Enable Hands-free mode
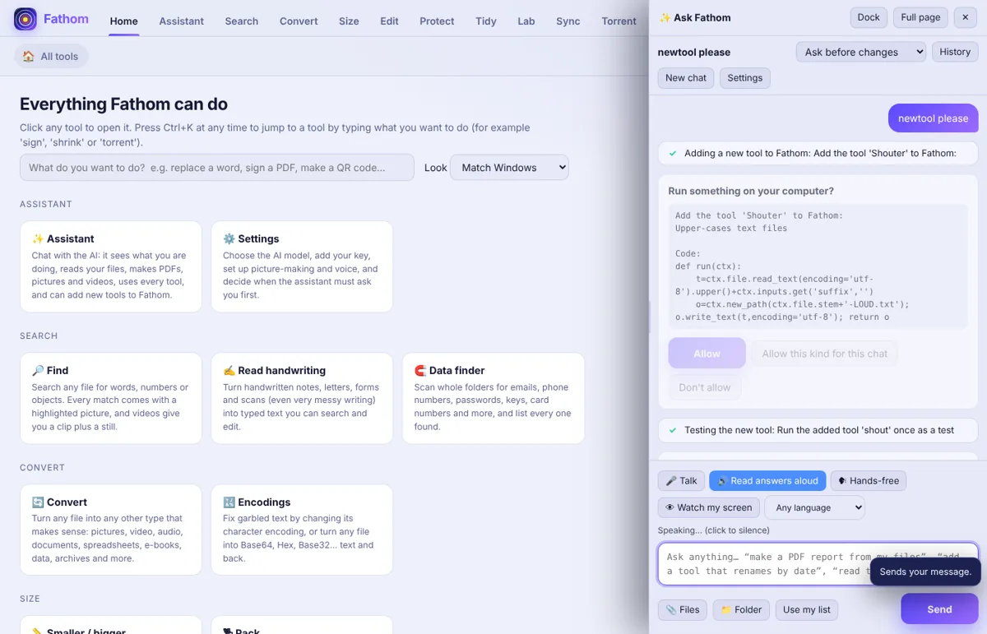Viewport: 987px width, 634px height. [869, 481]
